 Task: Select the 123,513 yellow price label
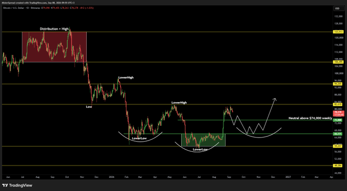[338, 32]
